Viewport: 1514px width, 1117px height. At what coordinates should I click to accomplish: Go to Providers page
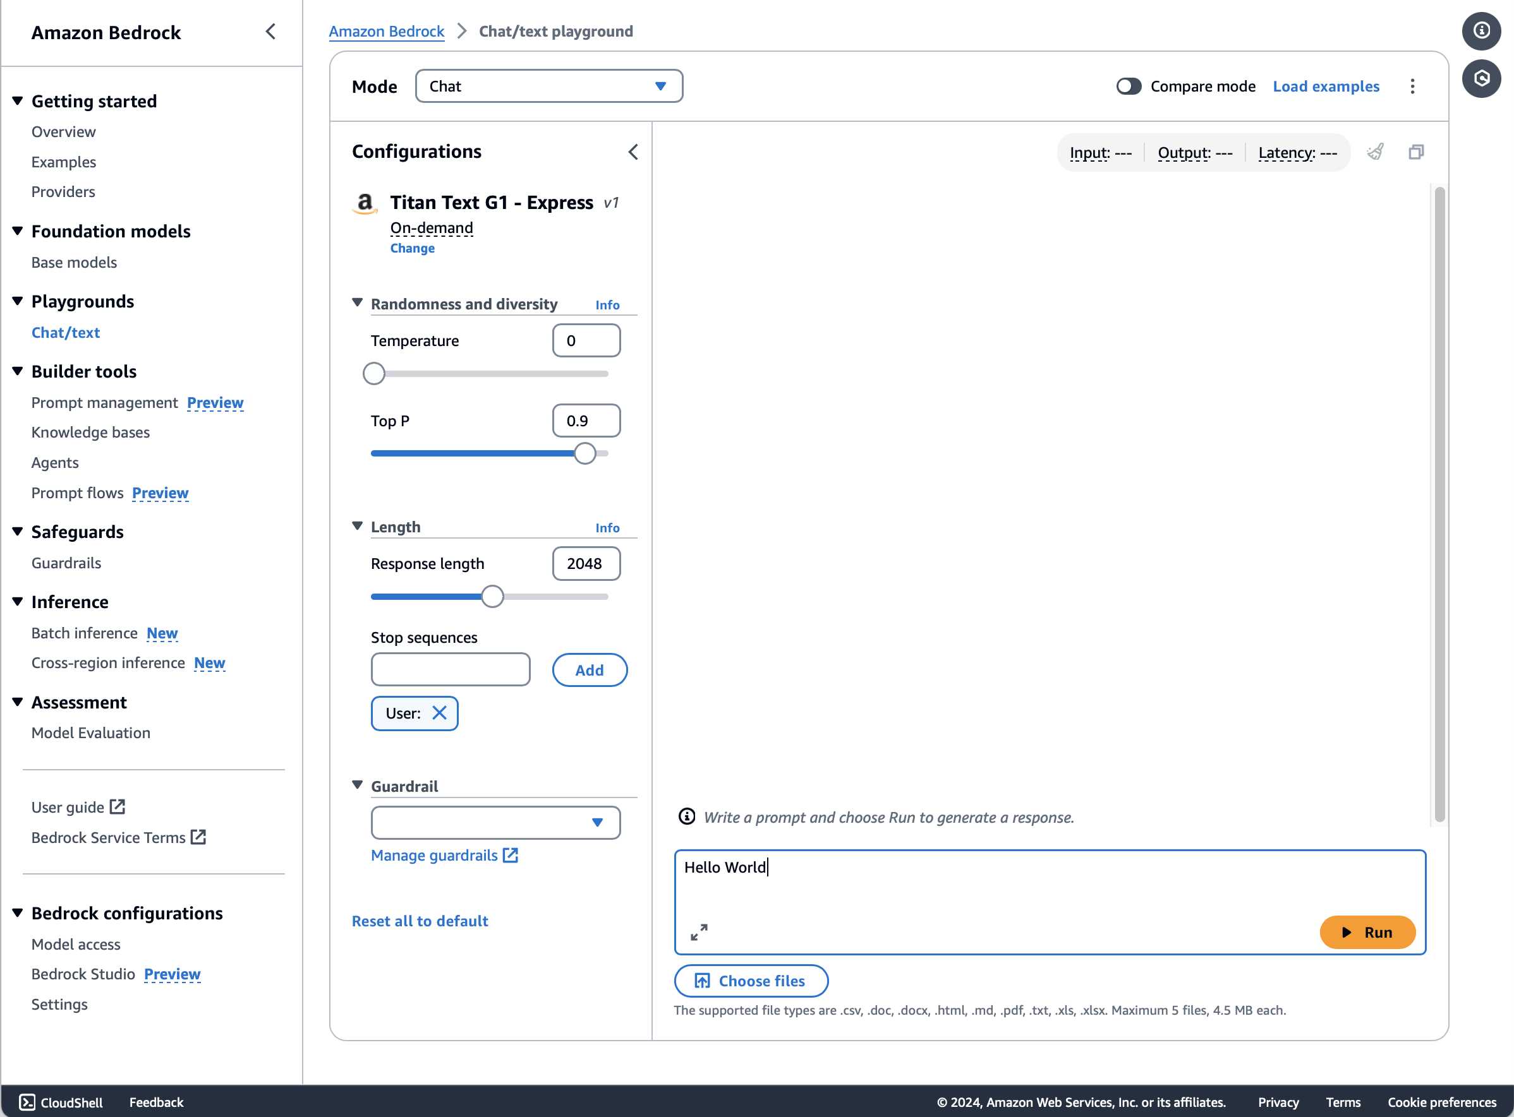pos(63,192)
